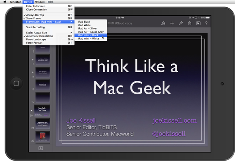This screenshot has height=161, width=235.
Task: Select slide 21 thumbnail
Action: point(43,124)
